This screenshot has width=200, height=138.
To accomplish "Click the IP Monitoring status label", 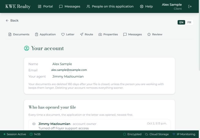I will 186,134.
